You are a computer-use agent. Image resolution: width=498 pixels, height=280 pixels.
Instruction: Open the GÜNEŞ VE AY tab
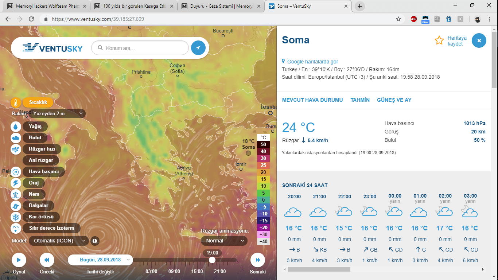coord(394,100)
